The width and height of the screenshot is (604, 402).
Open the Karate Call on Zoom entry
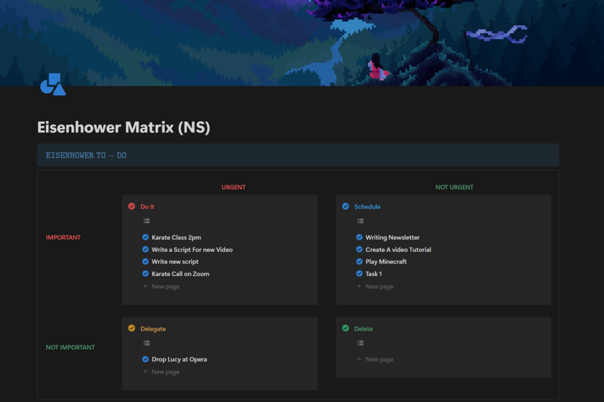click(x=180, y=274)
